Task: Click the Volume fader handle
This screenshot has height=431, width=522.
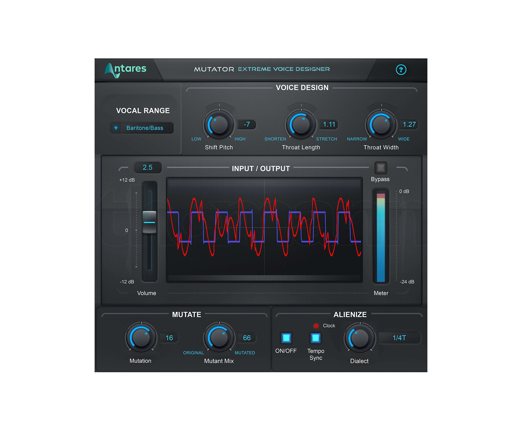Action: 149,222
